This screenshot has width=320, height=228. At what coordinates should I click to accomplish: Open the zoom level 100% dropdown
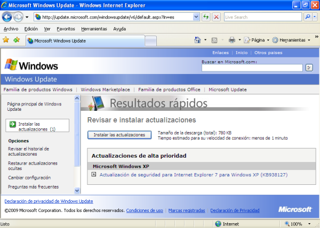pos(314,224)
